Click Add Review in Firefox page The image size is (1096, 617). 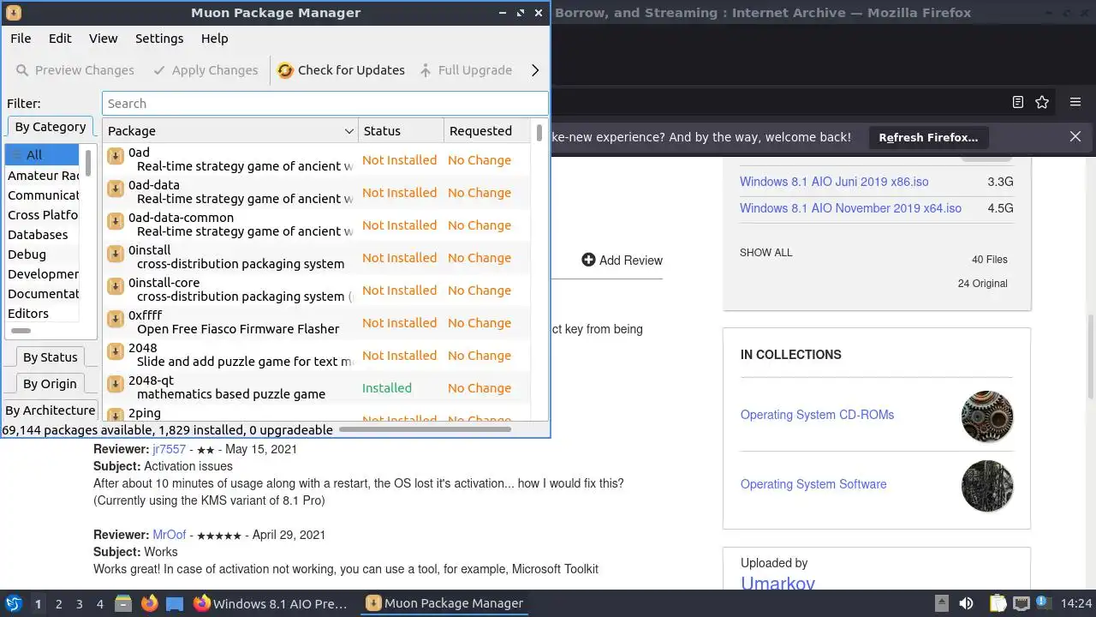(x=622, y=261)
